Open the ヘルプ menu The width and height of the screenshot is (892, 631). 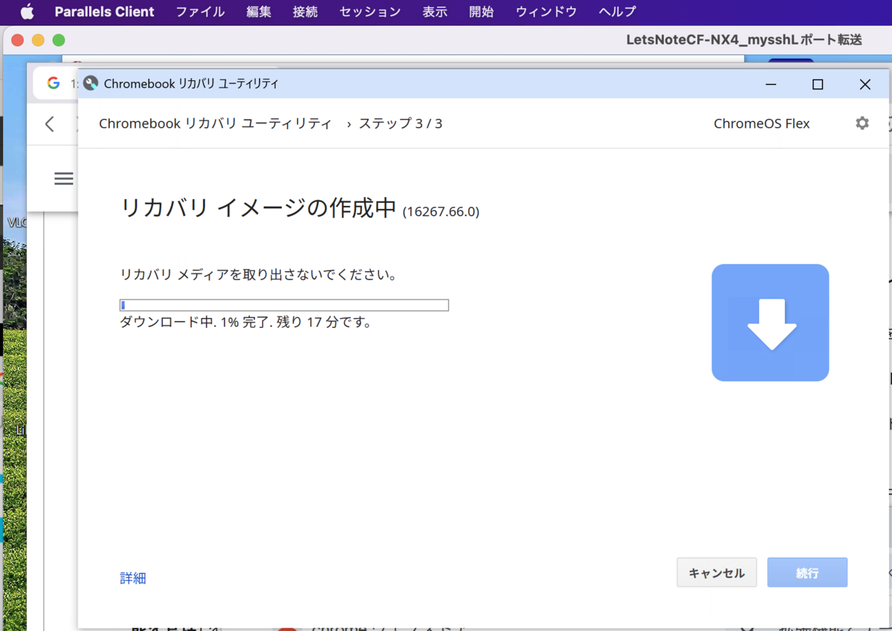[x=618, y=12]
